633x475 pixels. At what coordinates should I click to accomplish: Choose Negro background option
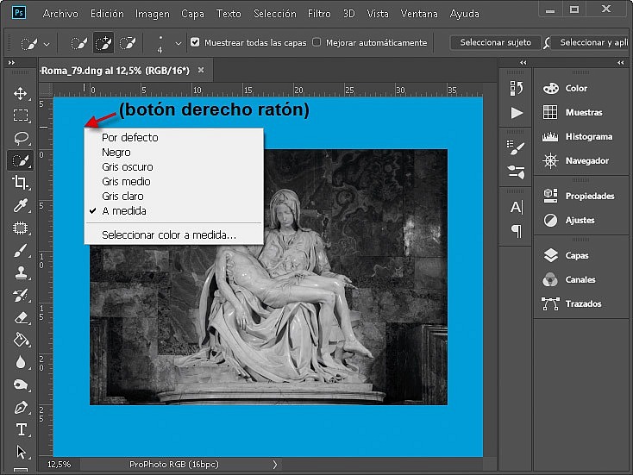point(173,152)
